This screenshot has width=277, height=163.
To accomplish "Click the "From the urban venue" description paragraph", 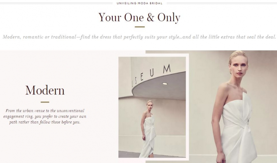I will point(45,116).
